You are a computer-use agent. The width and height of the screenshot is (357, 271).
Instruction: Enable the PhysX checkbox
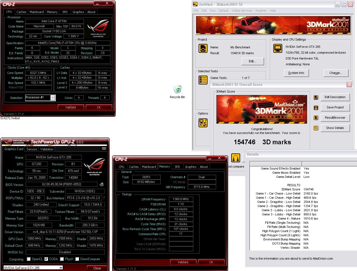click(x=62, y=259)
